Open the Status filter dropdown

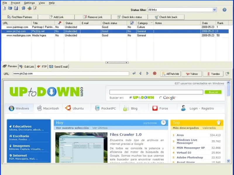[x=214, y=10]
